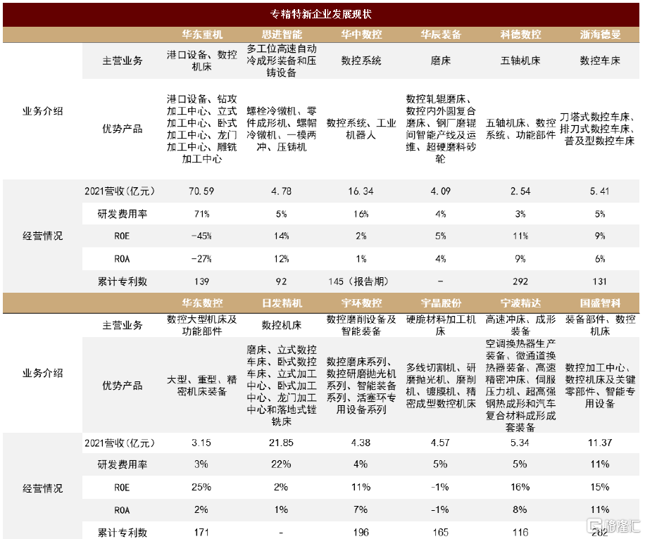The width and height of the screenshot is (645, 539).
Task: Select the patent count cell 139
Action: pyautogui.click(x=201, y=281)
